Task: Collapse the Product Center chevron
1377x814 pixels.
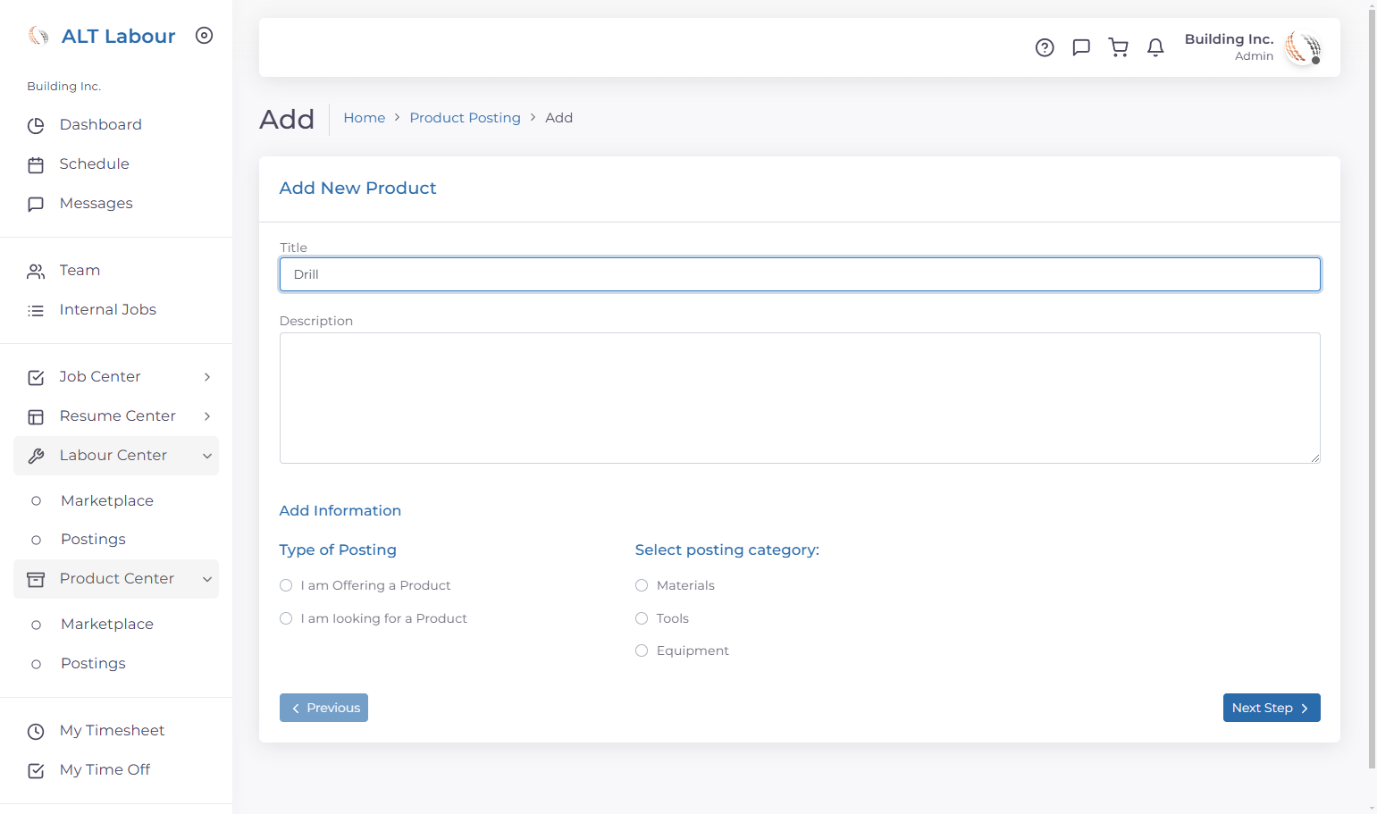Action: click(207, 579)
